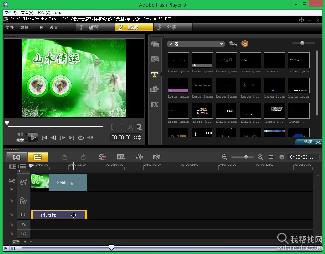Open the Sound Mixer waveform icon
325x254 pixels.
140,157
